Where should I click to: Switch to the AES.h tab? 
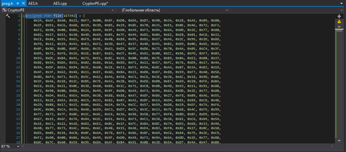tap(33, 3)
